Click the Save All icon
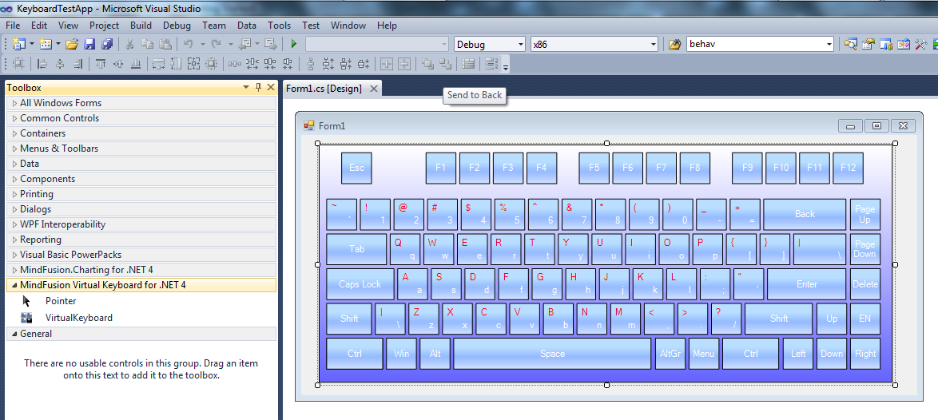 click(107, 44)
